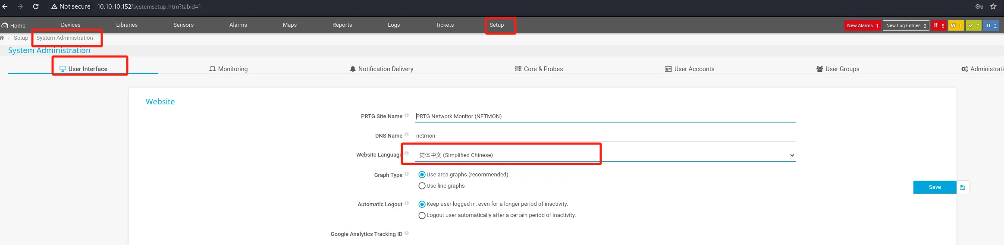Select Logout user automatically radio option
Screen dimensions: 1004x245
(x=422, y=215)
